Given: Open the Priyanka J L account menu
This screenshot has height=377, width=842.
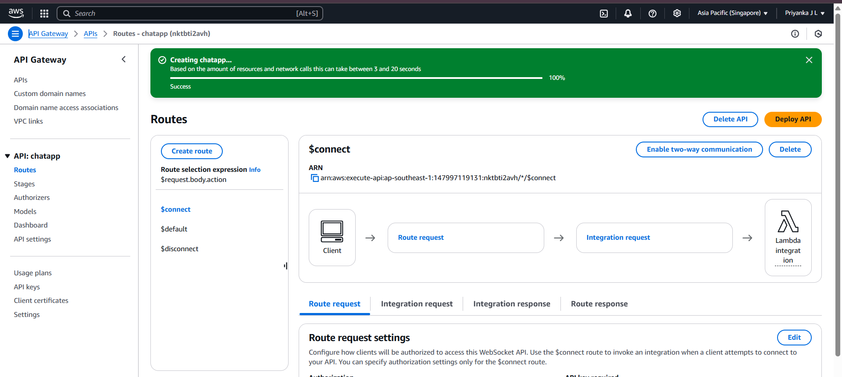Looking at the screenshot, I should (805, 13).
